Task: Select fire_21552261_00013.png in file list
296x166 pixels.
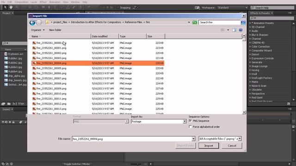Action: [98, 109]
